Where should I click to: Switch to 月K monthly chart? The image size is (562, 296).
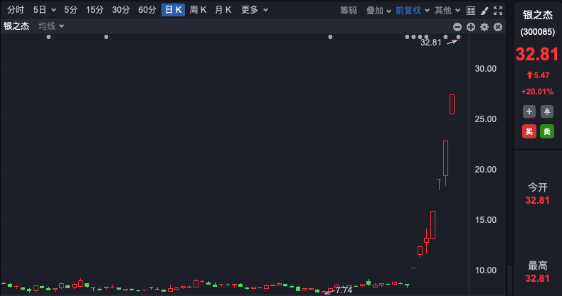tap(223, 10)
